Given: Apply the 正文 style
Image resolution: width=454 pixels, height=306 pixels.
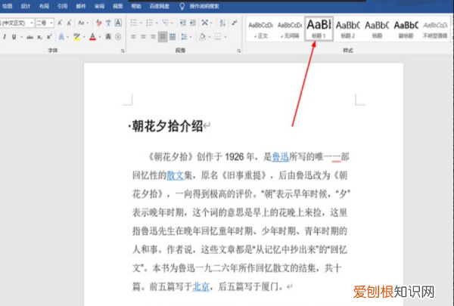Looking at the screenshot, I should [260, 29].
